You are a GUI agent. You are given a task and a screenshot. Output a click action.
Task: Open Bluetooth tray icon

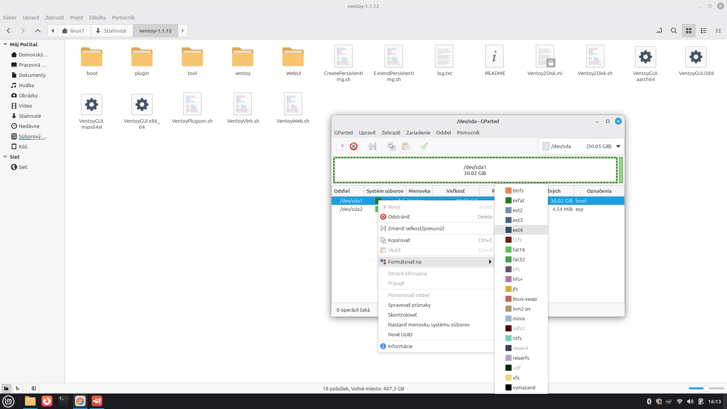click(x=649, y=401)
